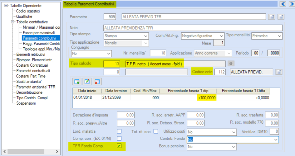This screenshot has width=295, height=156.
Task: Select Minimali / Massimali tree item
Action: tap(41, 27)
